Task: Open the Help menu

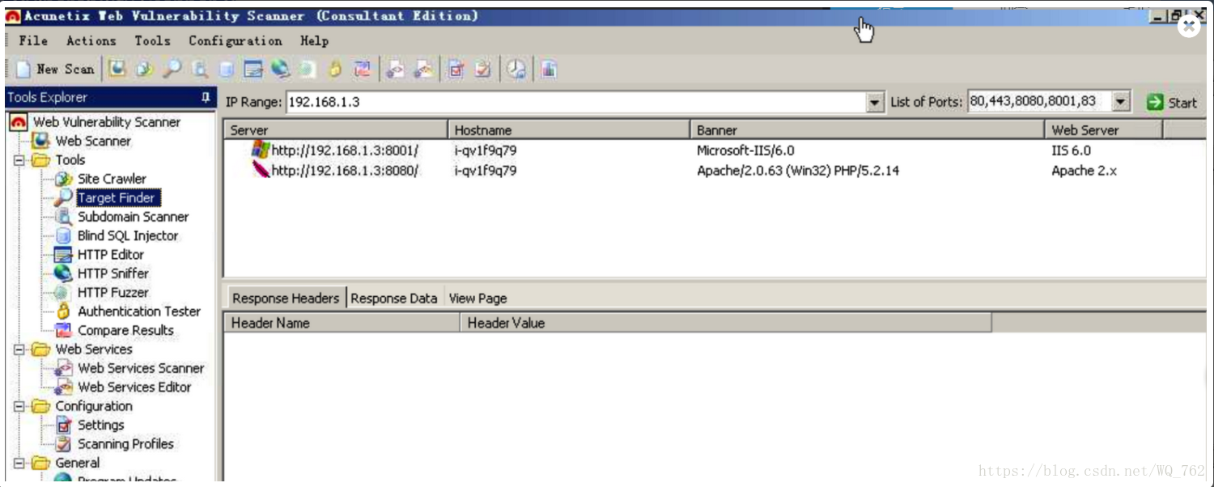Action: click(314, 40)
